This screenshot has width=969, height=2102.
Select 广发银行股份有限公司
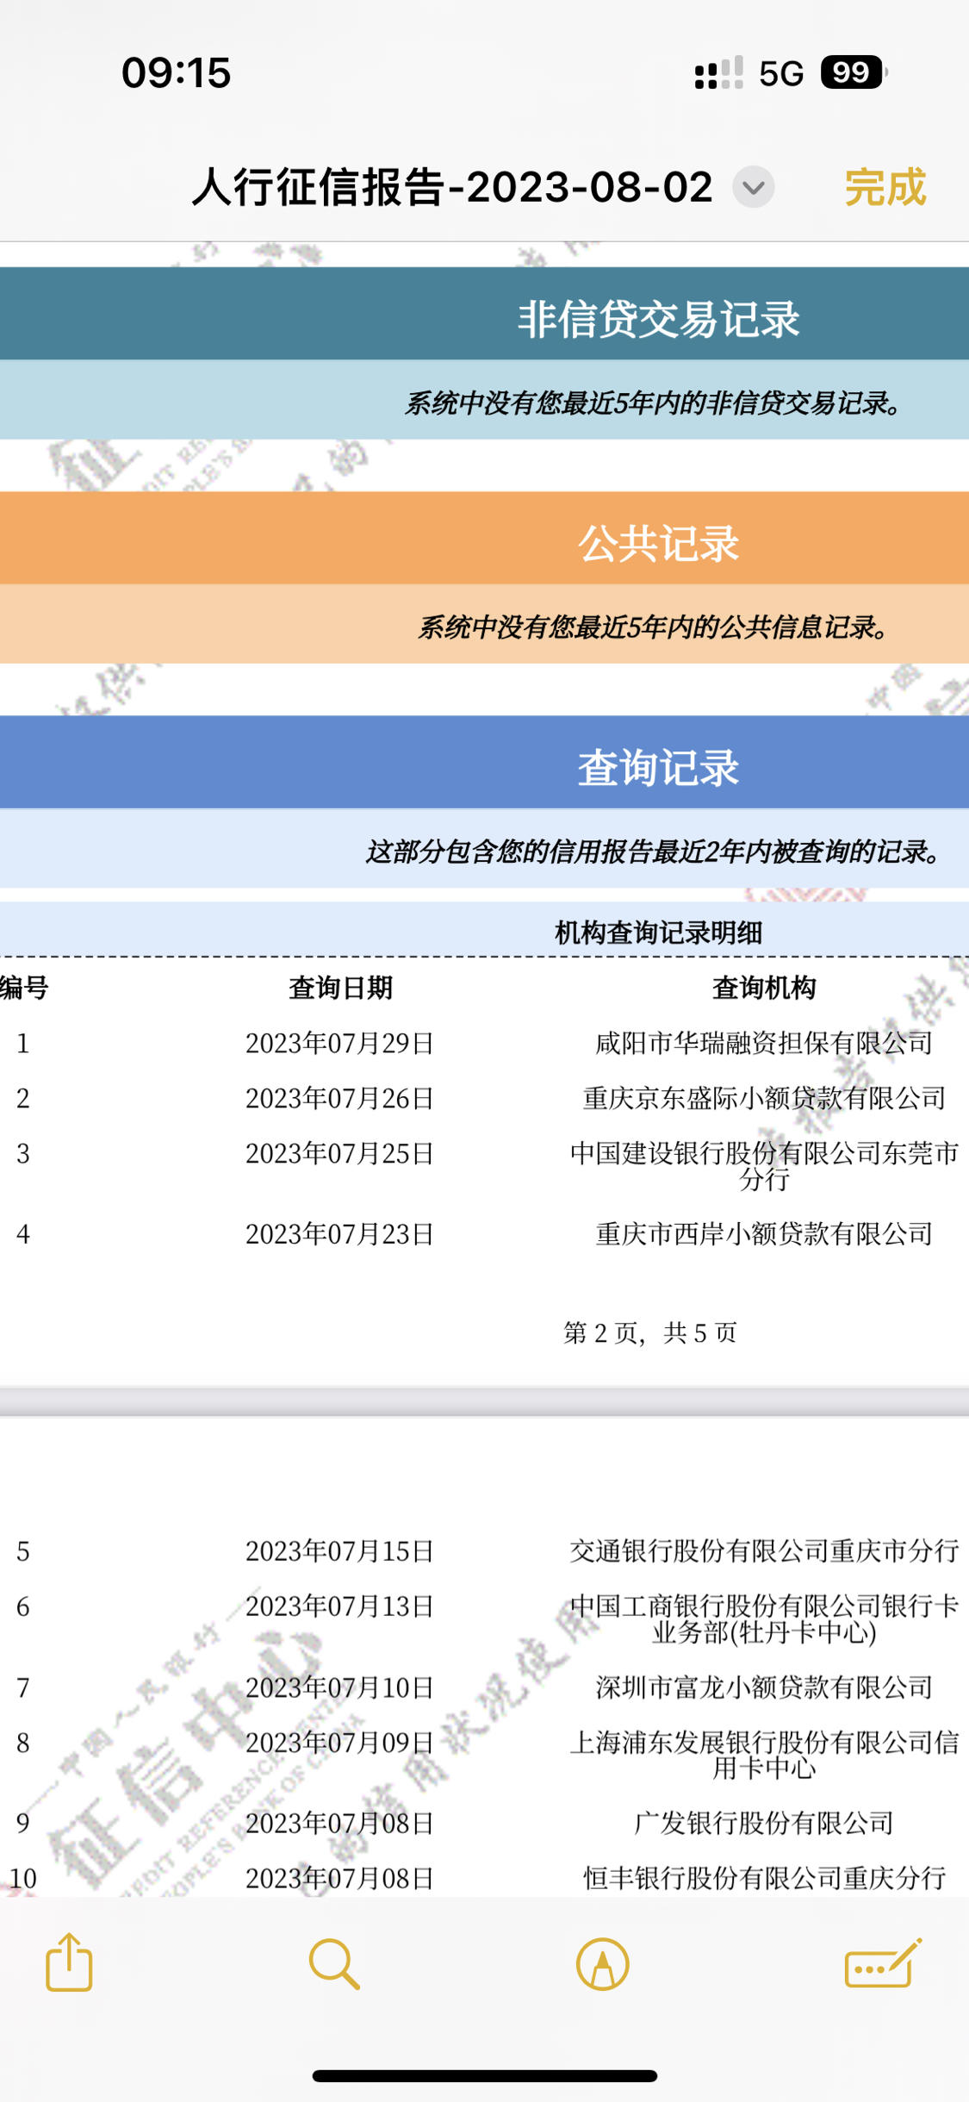764,1823
